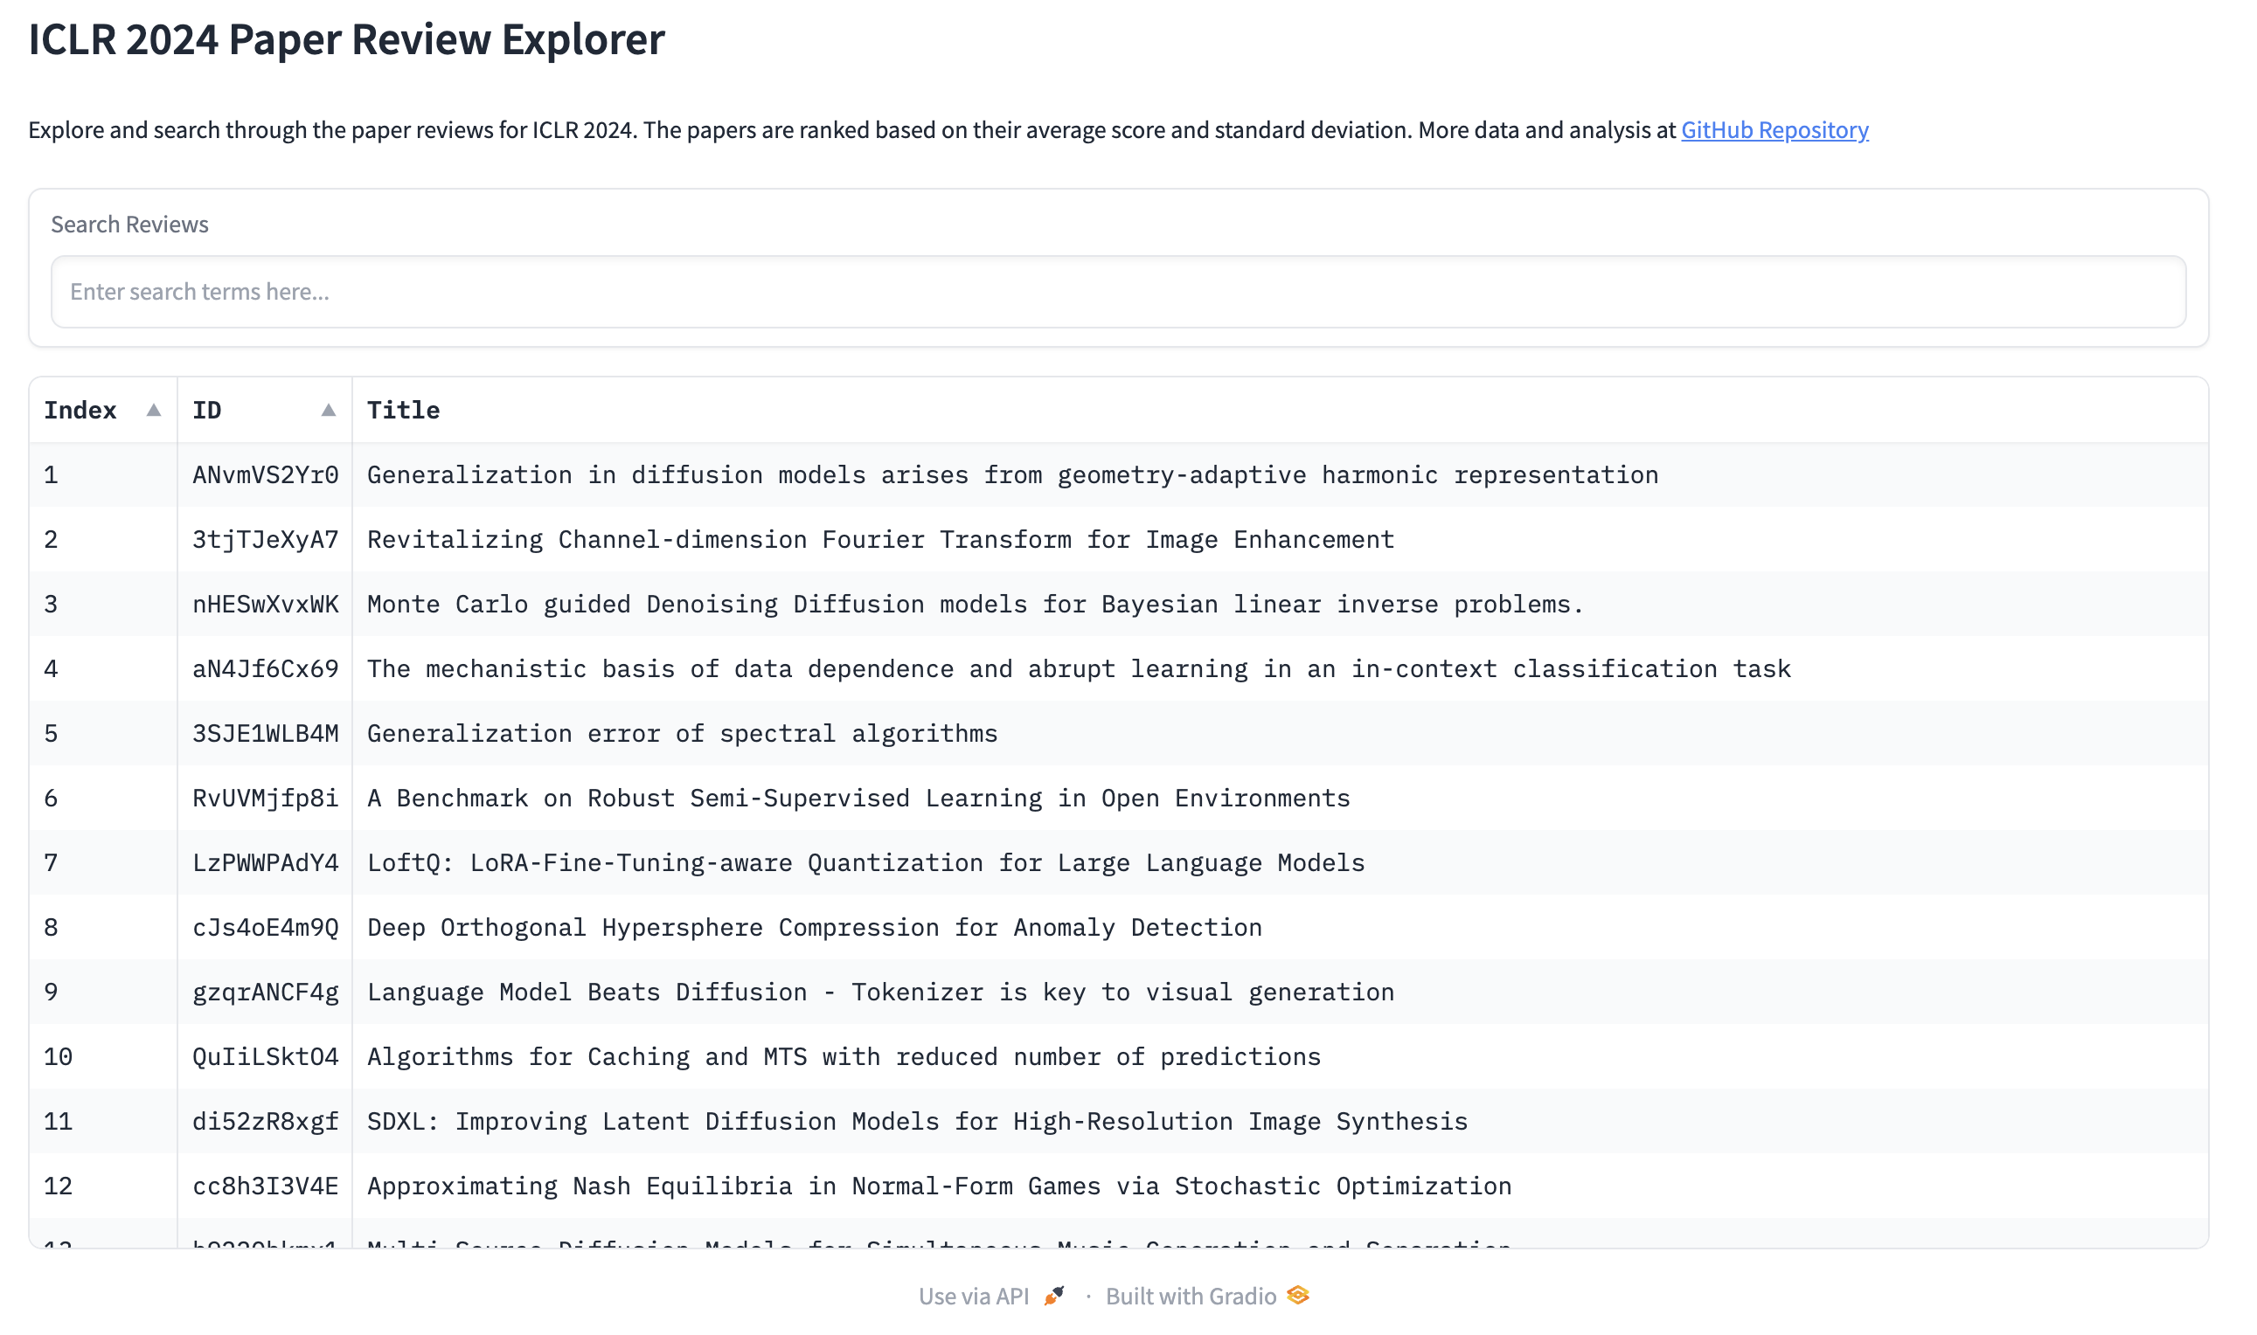The width and height of the screenshot is (2257, 1335).
Task: Click the SDXL latent diffusion title
Action: click(916, 1122)
